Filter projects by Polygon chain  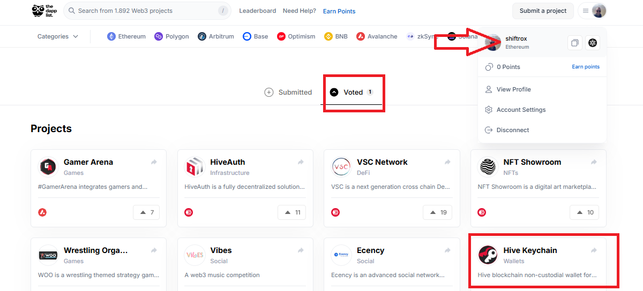(171, 36)
